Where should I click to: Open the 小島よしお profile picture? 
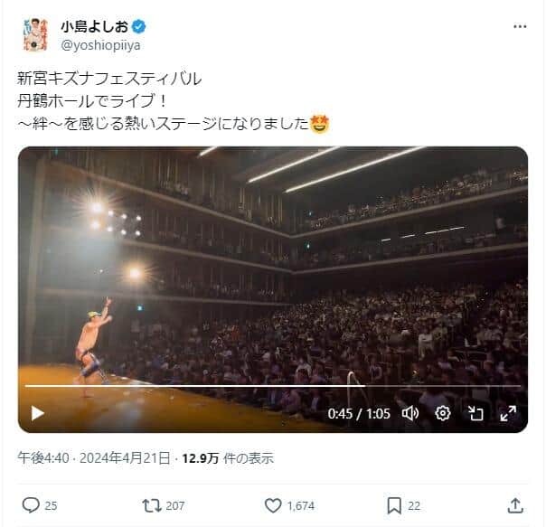coord(34,34)
